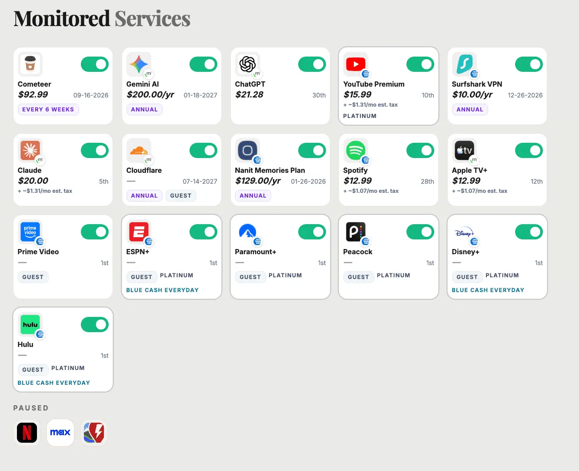Image resolution: width=579 pixels, height=471 pixels.
Task: Click the EVERY 6 WEEKS badge on Cometeer
Action: pyautogui.click(x=48, y=109)
